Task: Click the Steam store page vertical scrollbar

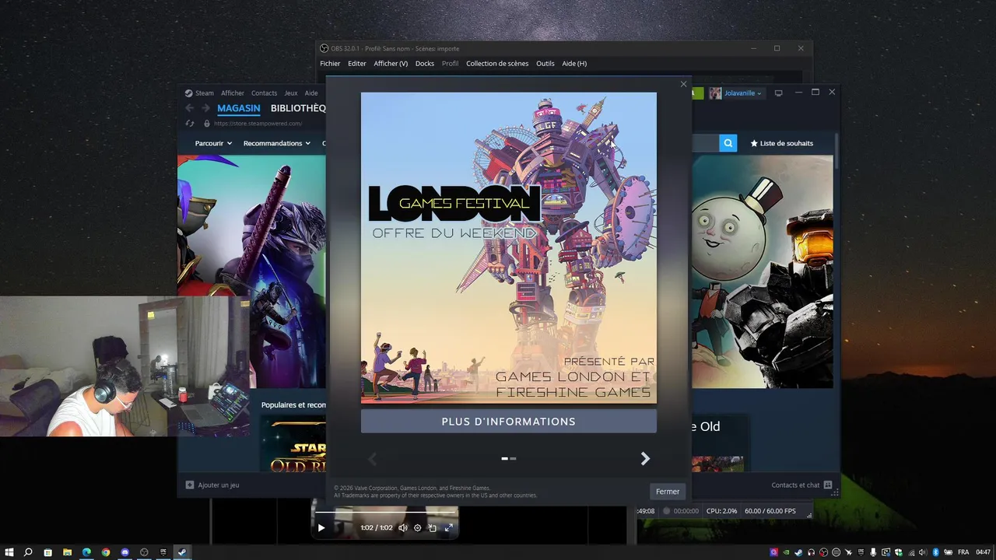Action: coord(836,152)
